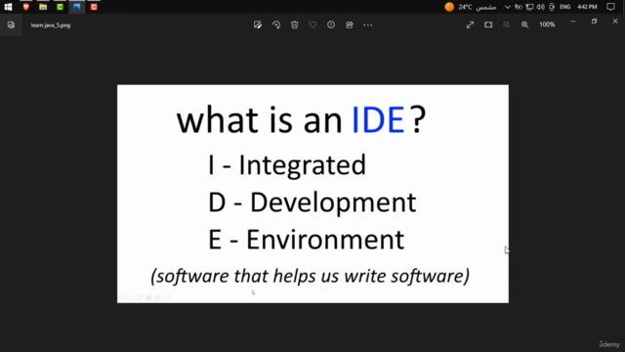Expand hidden system tray icons
The height and width of the screenshot is (352, 625).
[507, 7]
